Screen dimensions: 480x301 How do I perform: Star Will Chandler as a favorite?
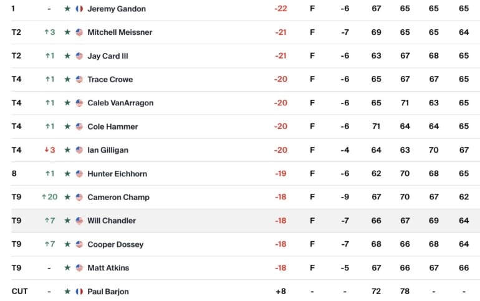67,221
